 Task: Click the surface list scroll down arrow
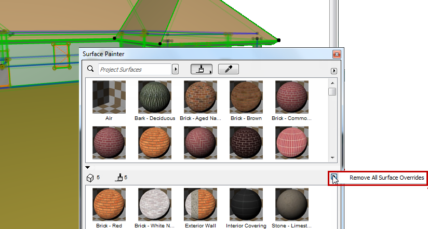pyautogui.click(x=332, y=158)
